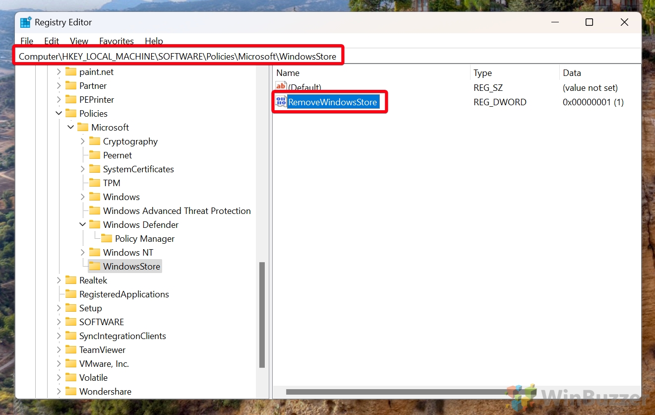
Task: Click the RemoveWindowsStore DWORD value icon
Action: tap(281, 102)
